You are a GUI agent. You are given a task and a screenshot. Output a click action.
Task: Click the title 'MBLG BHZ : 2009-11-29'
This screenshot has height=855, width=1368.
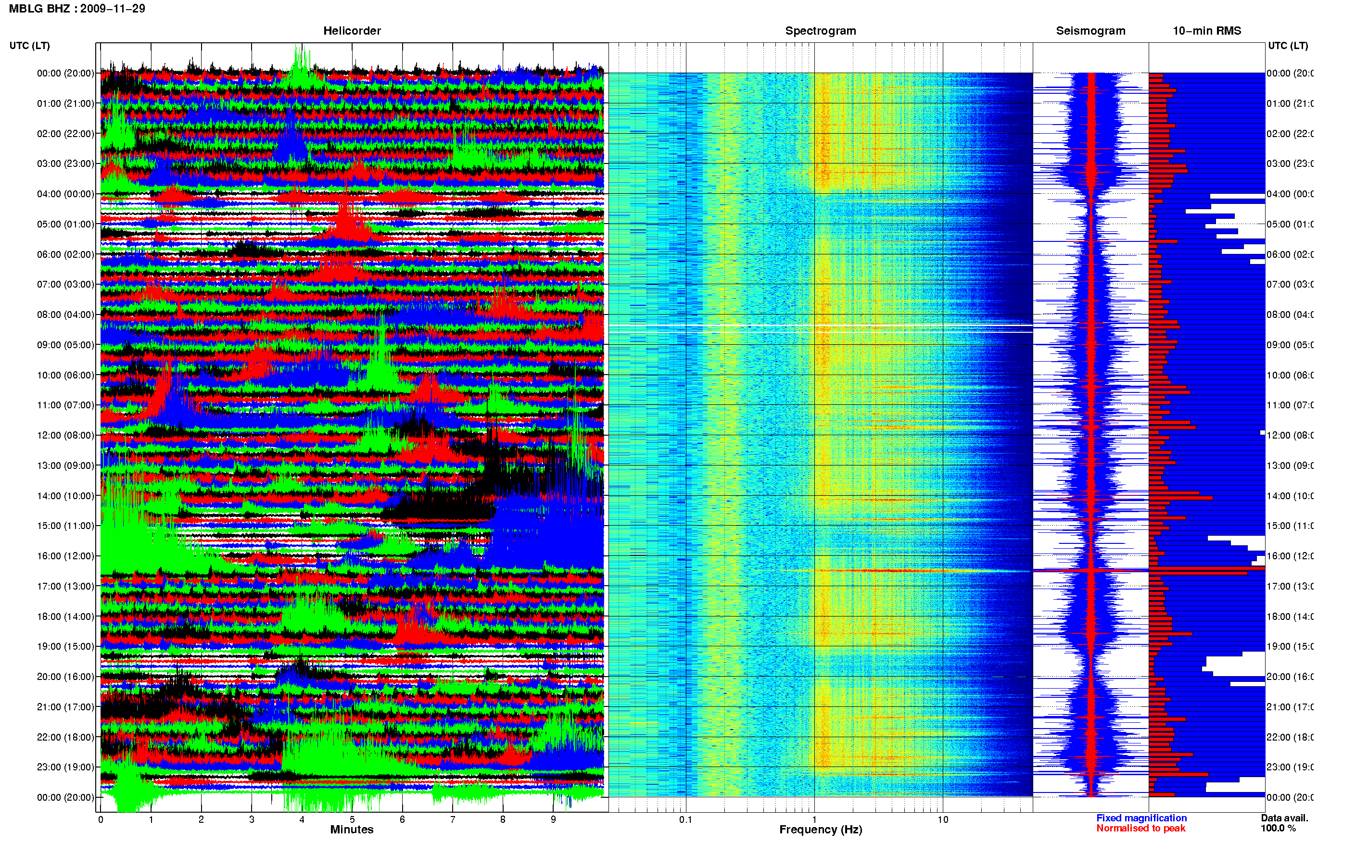click(77, 9)
